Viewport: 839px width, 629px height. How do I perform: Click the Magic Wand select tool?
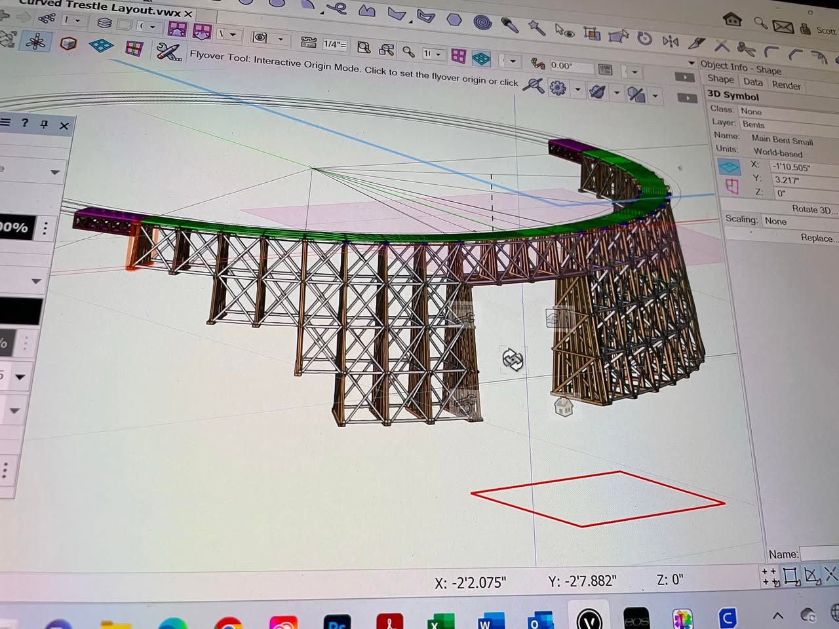point(536,28)
